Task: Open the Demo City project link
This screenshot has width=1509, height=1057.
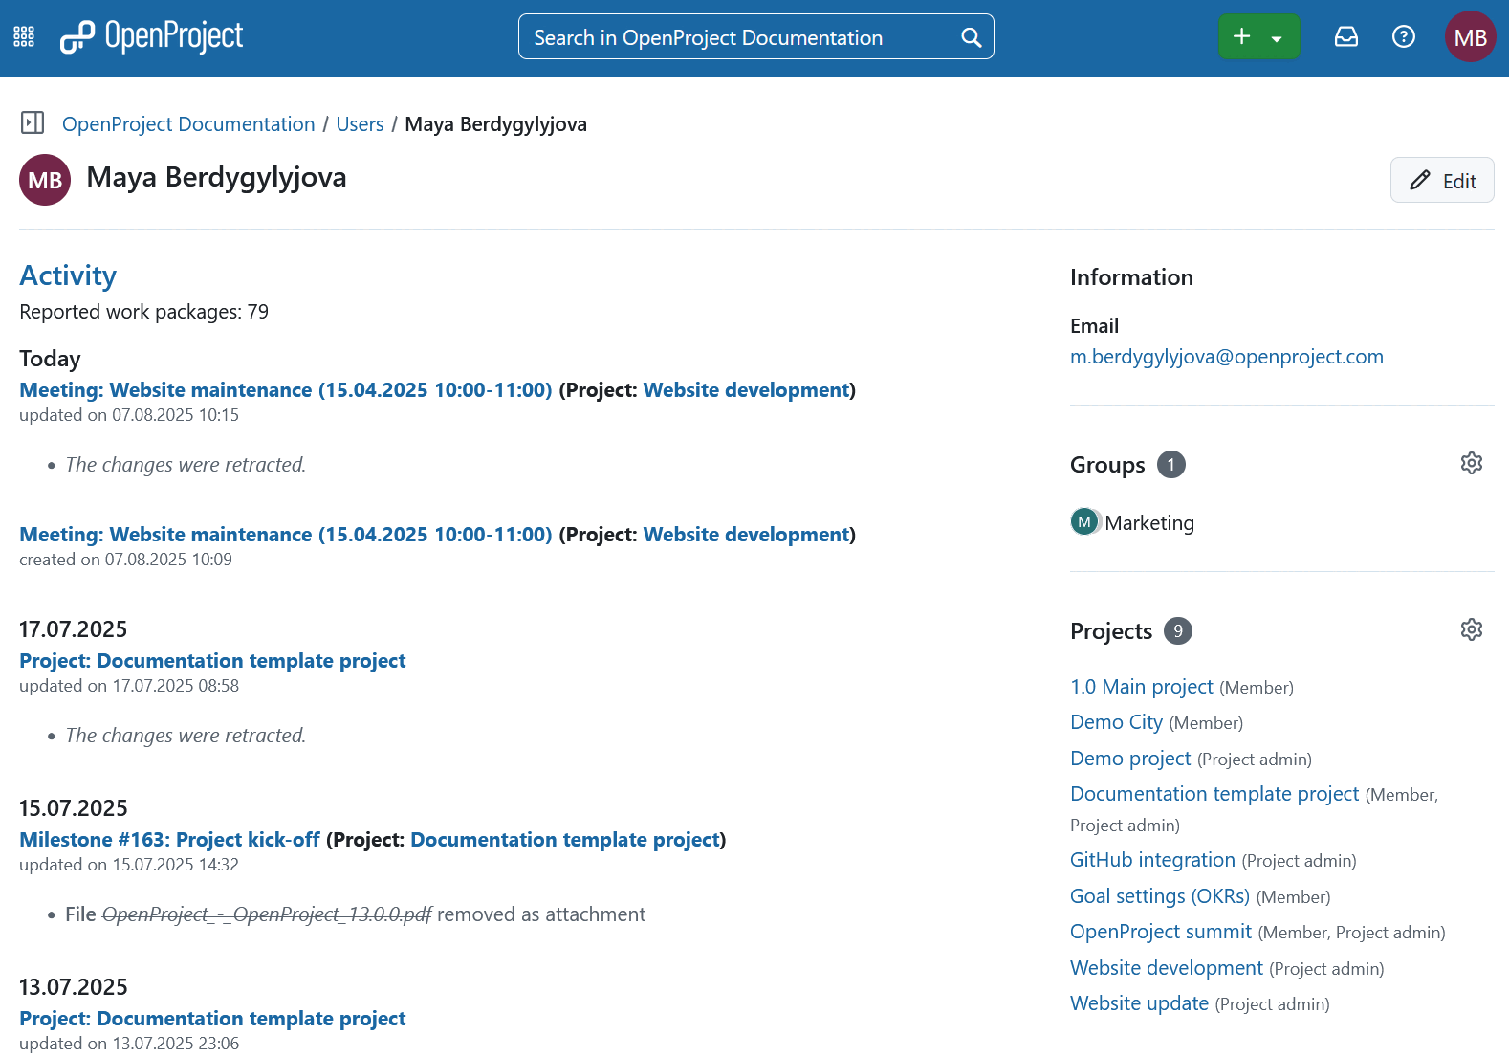Action: (x=1116, y=722)
